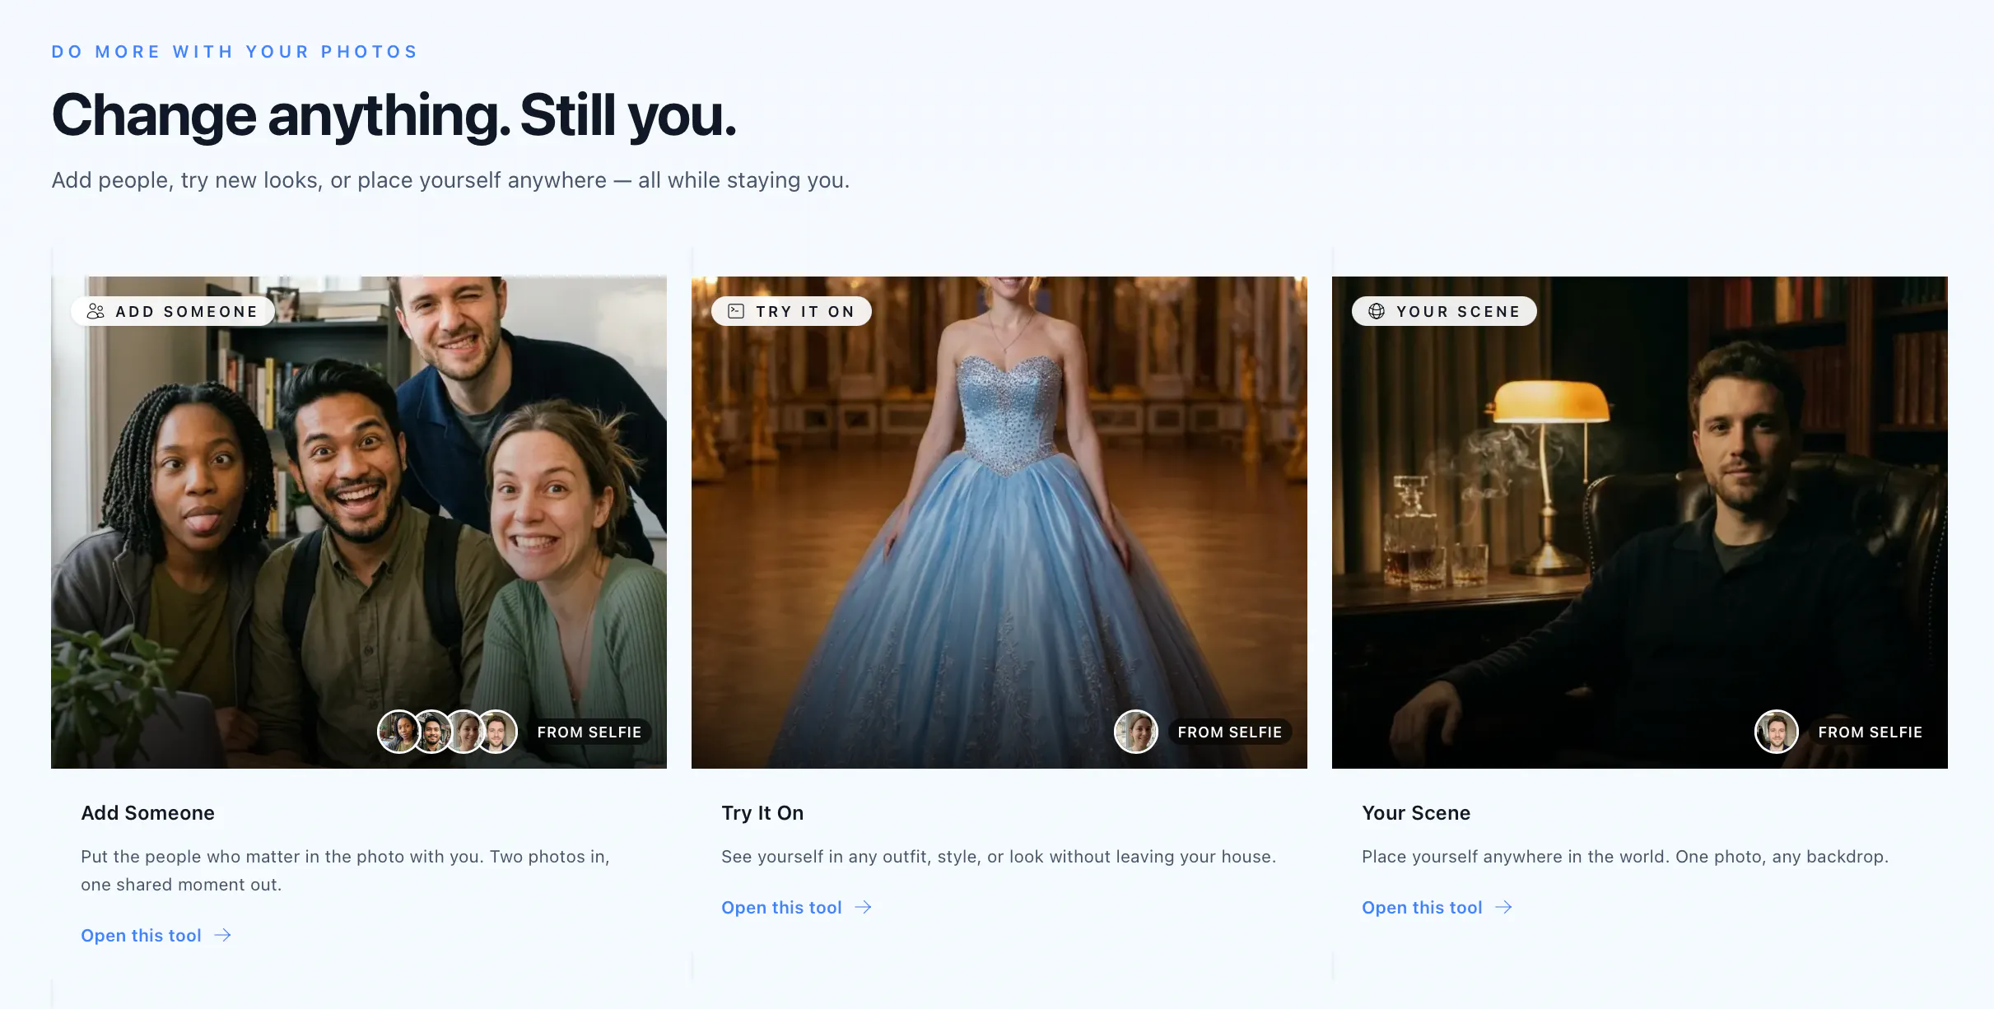Click the arrow icon next to Add Someone's Open this tool
The width and height of the screenshot is (1994, 1009).
pyautogui.click(x=222, y=935)
